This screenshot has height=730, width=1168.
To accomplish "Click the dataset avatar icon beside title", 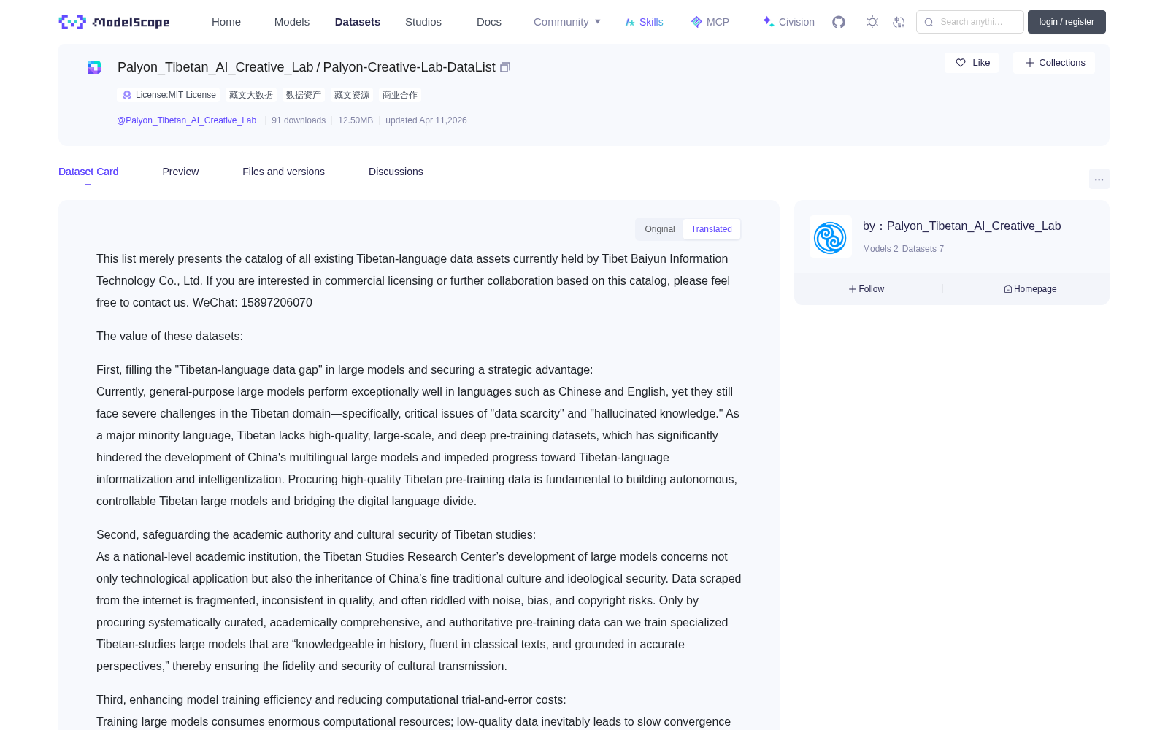I will click(94, 67).
